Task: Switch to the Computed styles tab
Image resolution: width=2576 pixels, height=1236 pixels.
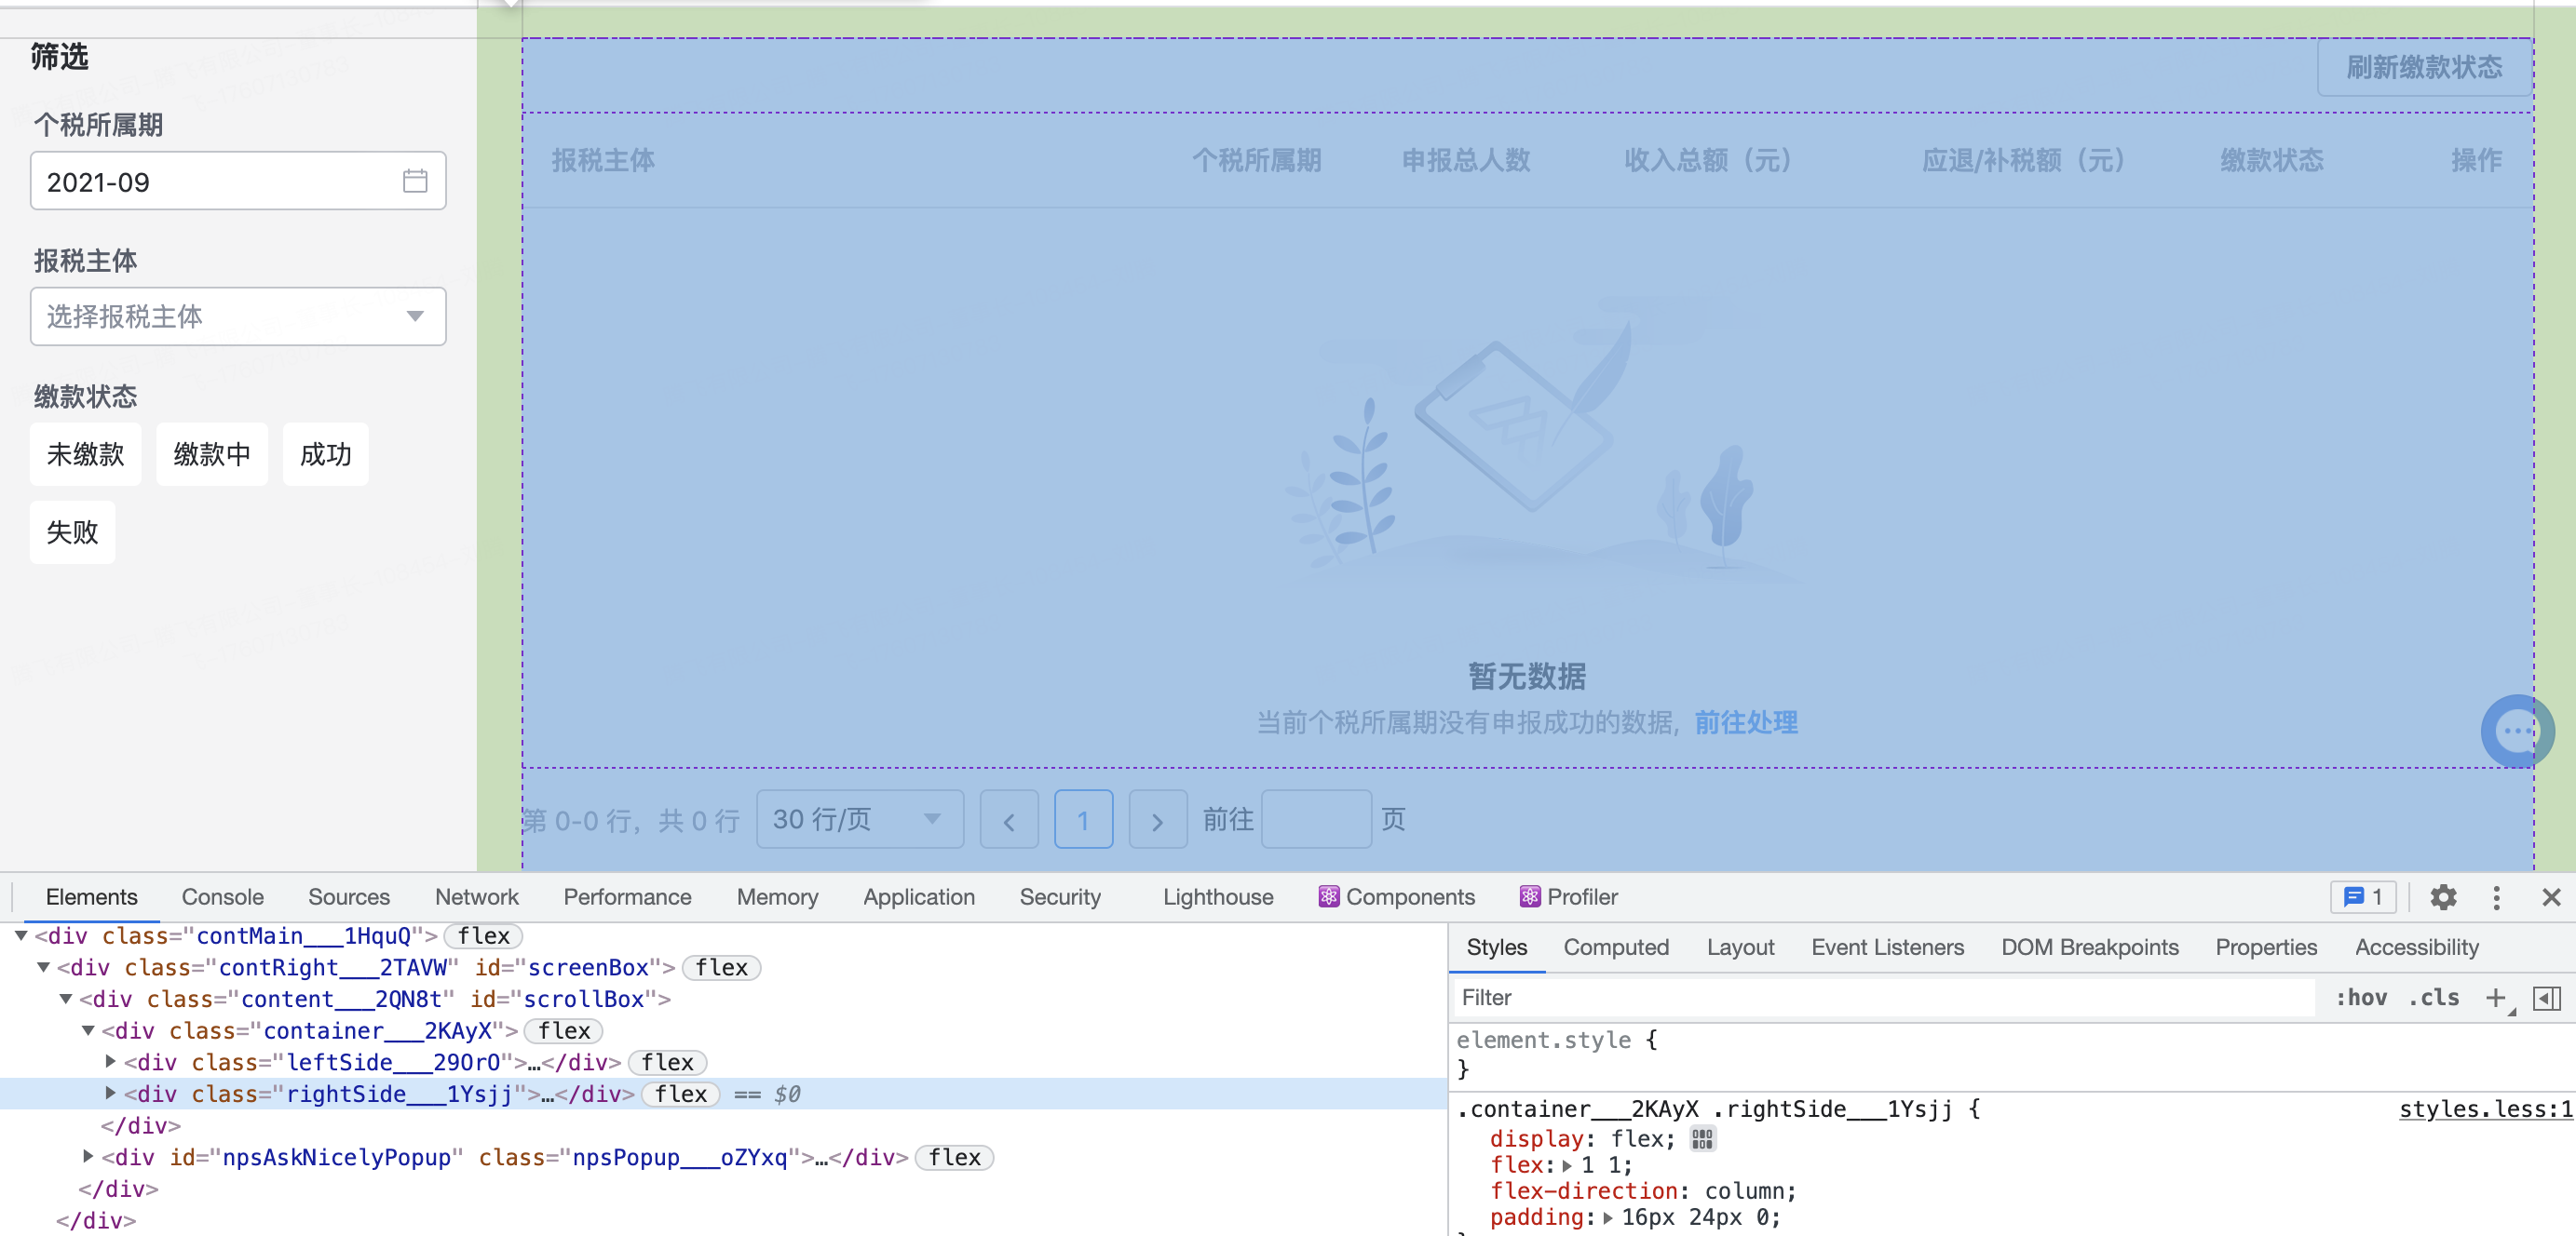Action: point(1615,947)
